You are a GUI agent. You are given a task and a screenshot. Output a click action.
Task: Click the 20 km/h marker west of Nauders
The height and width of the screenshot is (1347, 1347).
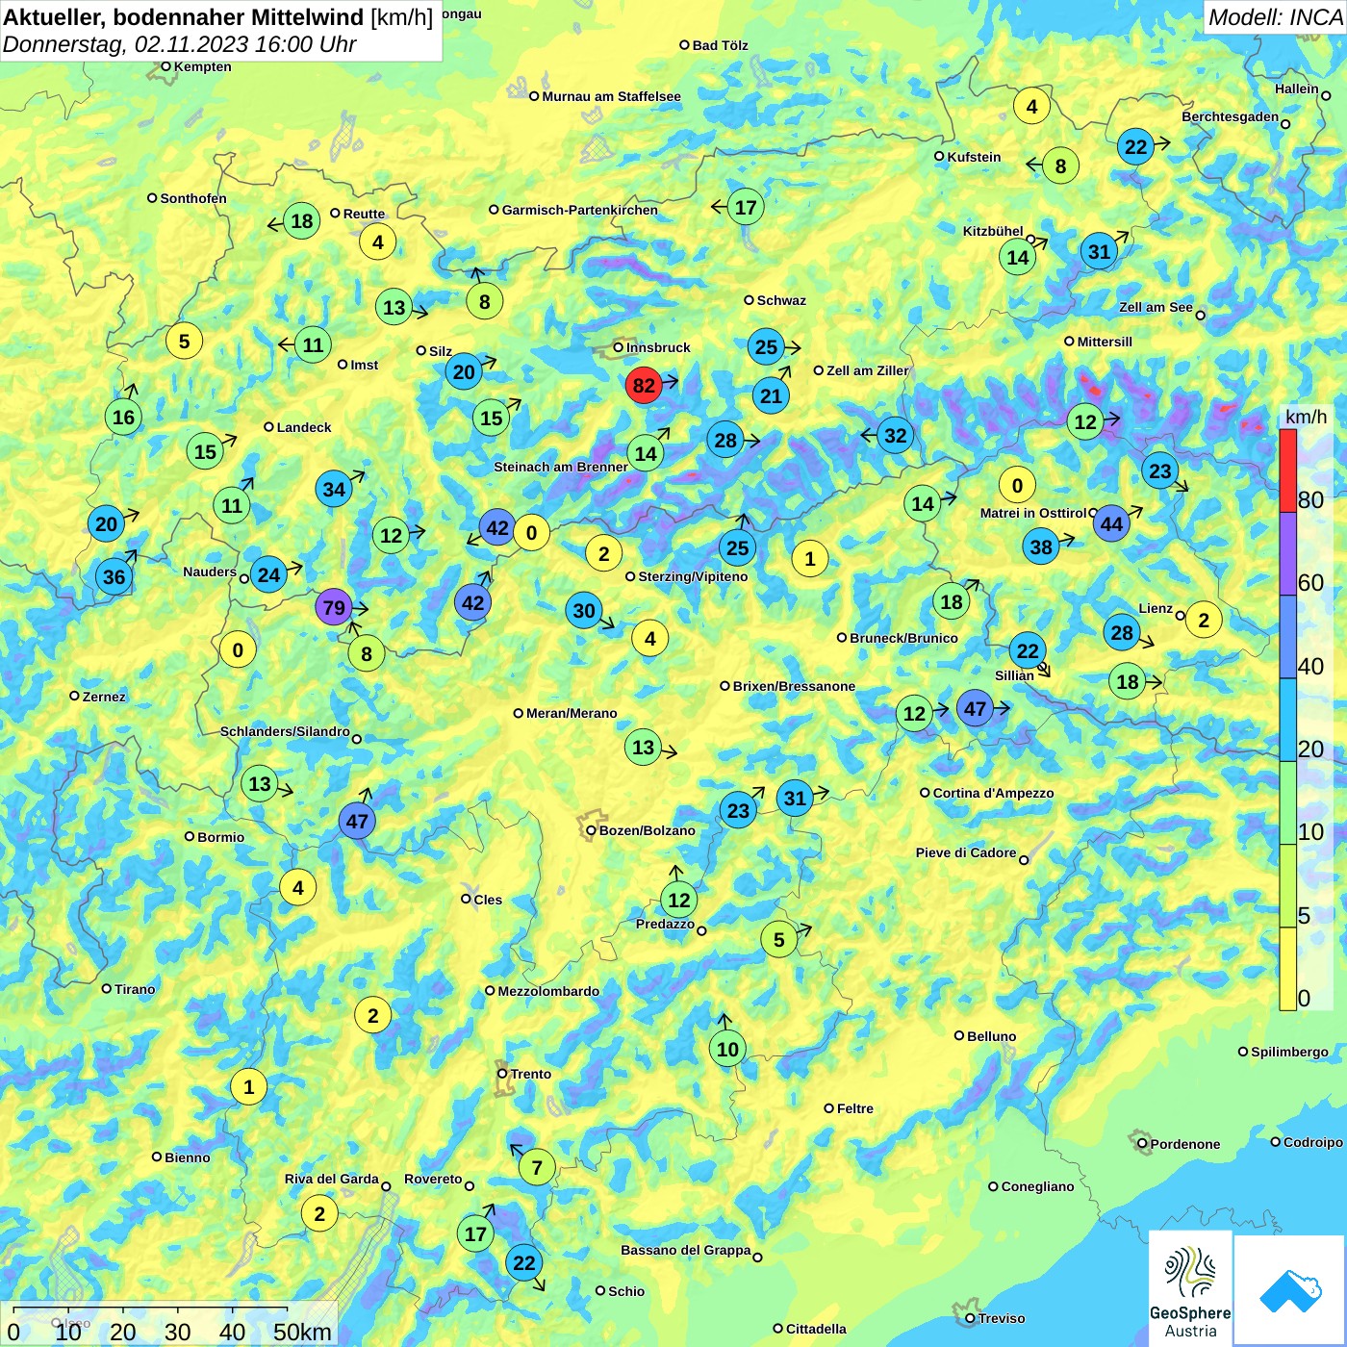click(106, 524)
